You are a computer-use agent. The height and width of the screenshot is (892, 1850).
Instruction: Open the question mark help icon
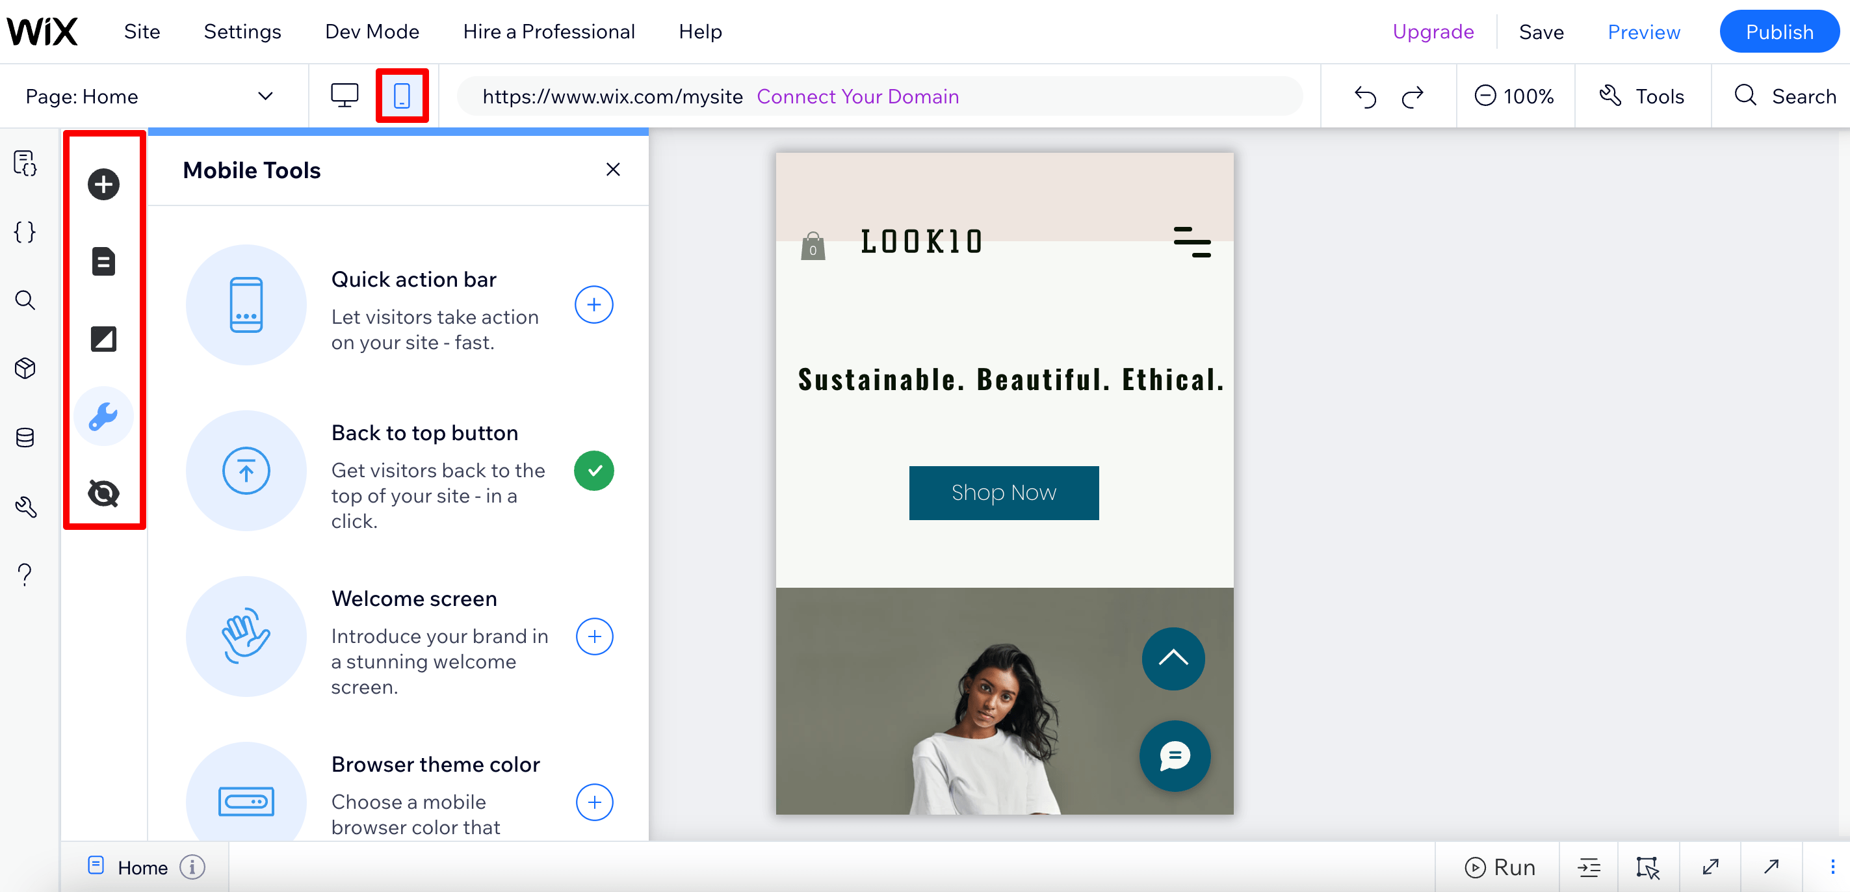tap(25, 575)
